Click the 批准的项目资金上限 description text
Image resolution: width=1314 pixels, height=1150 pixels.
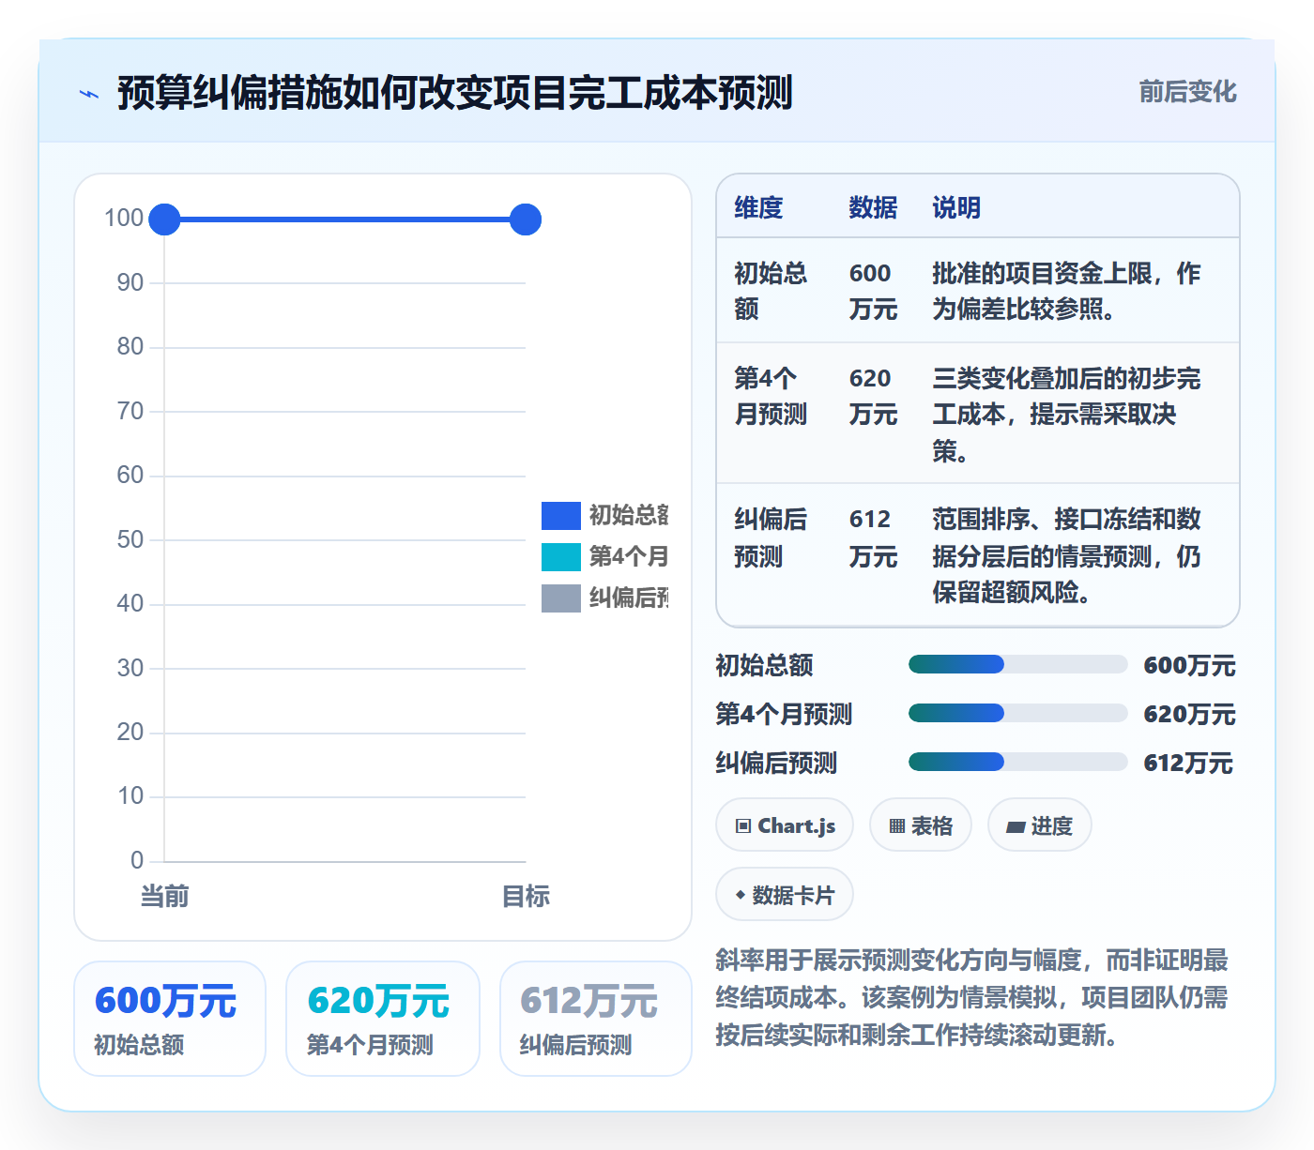1066,291
